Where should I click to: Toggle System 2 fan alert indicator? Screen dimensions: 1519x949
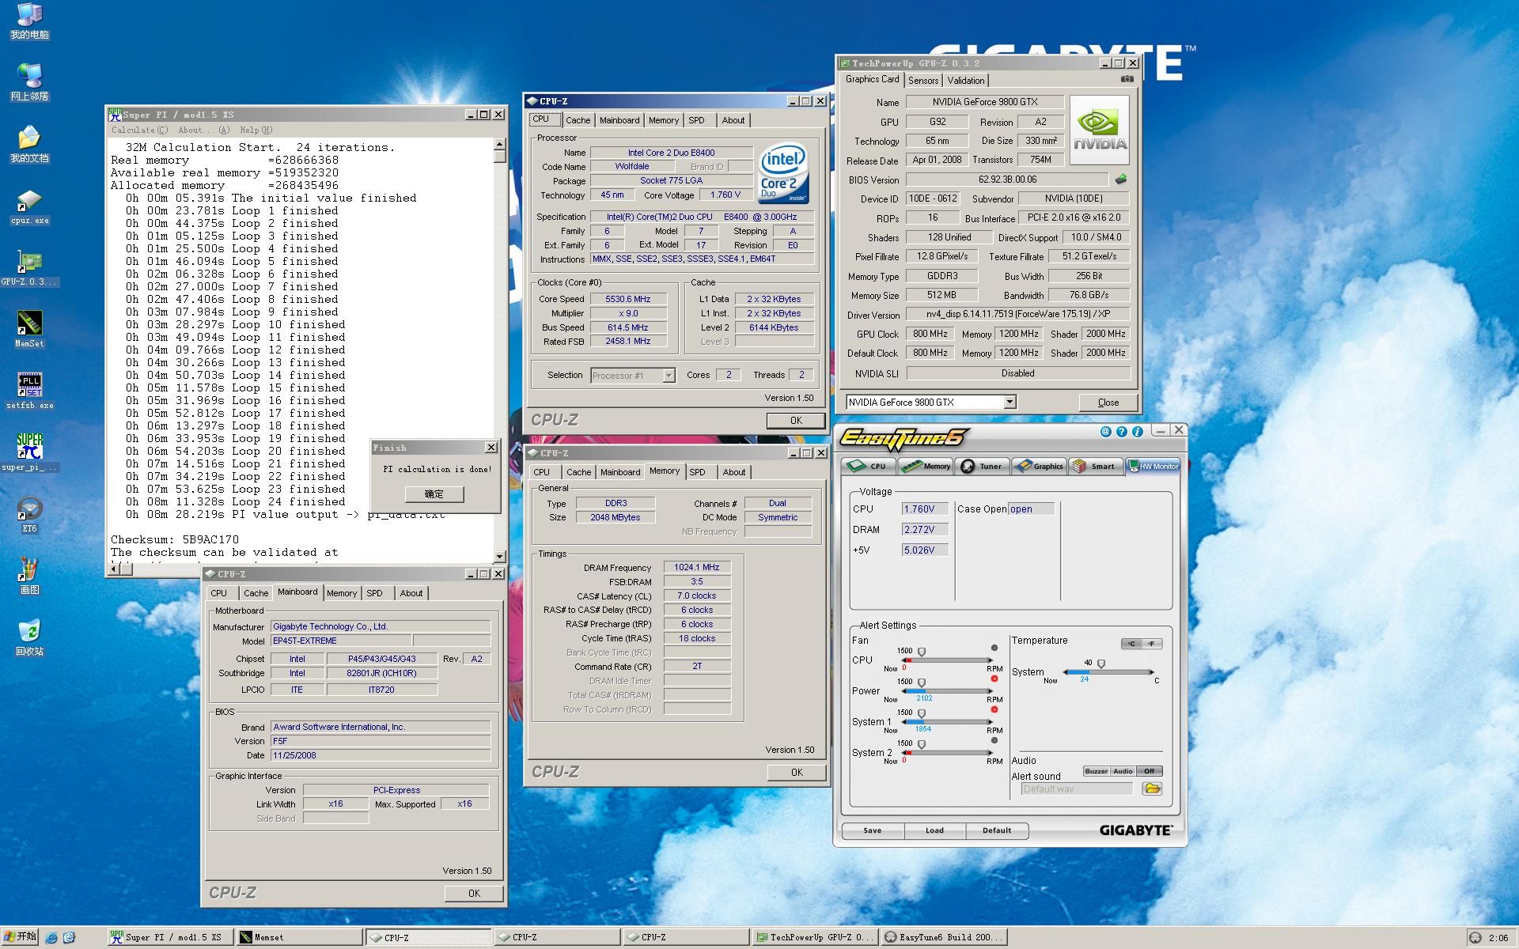994,740
